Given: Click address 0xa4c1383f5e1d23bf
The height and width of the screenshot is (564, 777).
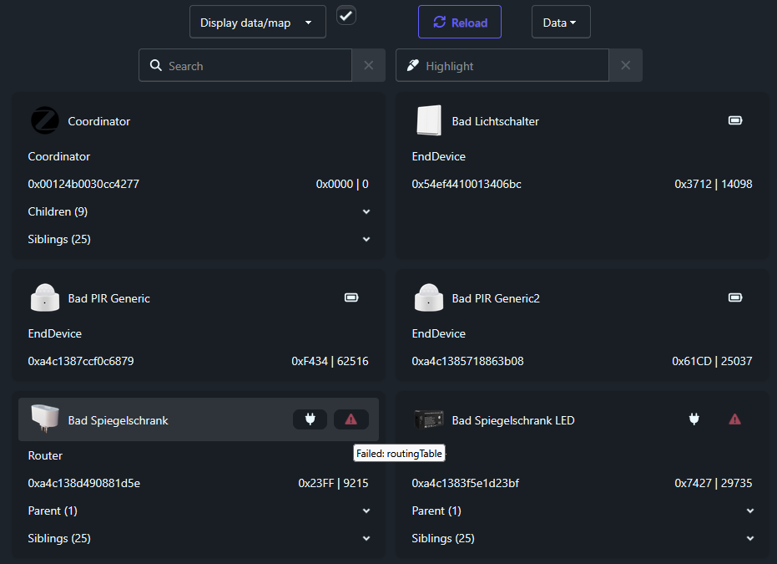Looking at the screenshot, I should click(x=466, y=483).
